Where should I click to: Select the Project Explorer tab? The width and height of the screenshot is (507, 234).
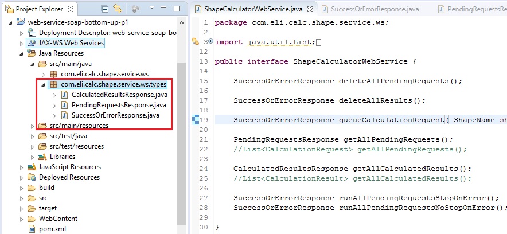pyautogui.click(x=40, y=9)
